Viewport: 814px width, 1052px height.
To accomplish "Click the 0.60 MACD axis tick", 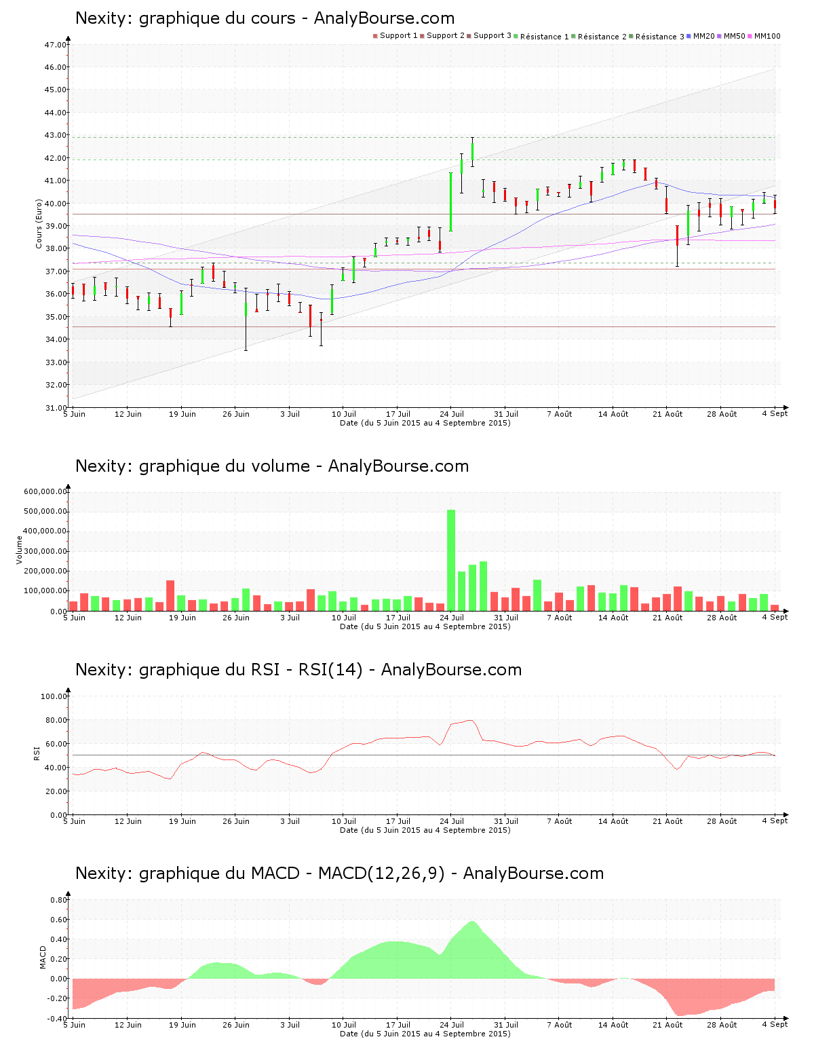I will tap(59, 920).
